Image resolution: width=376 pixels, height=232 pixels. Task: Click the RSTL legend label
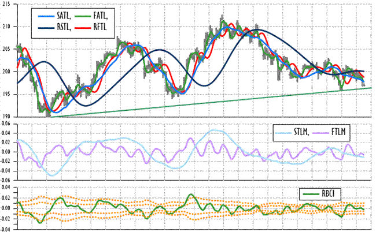(64, 27)
